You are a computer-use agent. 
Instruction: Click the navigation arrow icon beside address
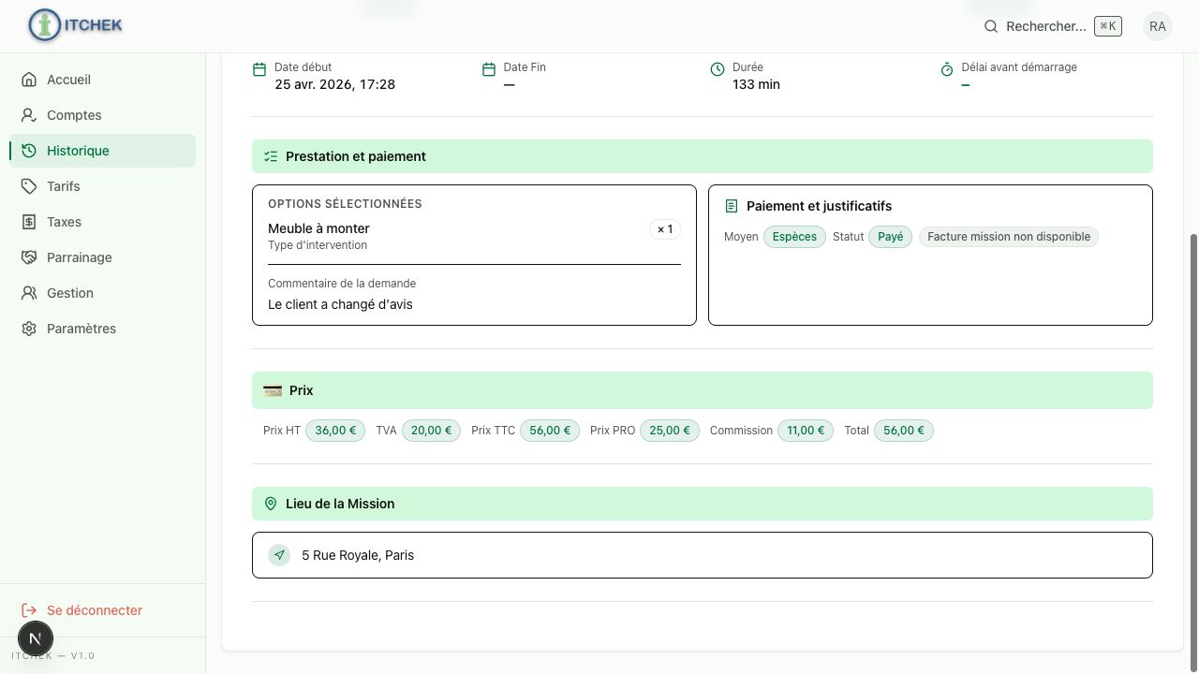pos(279,555)
